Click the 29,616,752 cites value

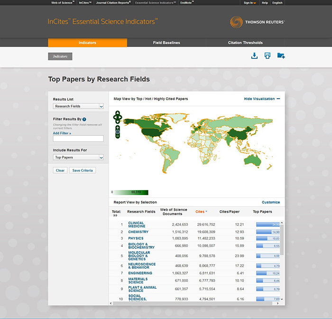pyautogui.click(x=206, y=225)
